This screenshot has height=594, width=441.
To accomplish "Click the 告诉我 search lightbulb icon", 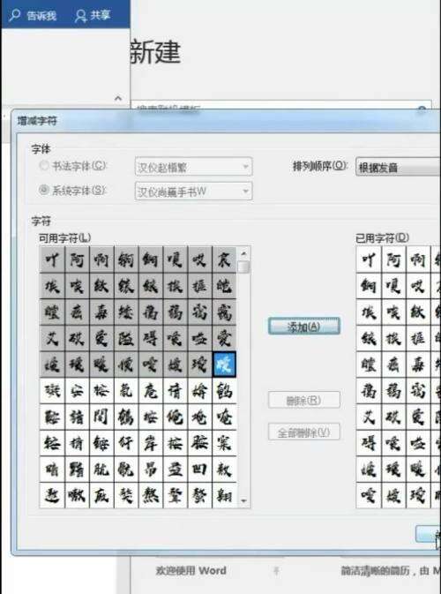I will tap(14, 15).
